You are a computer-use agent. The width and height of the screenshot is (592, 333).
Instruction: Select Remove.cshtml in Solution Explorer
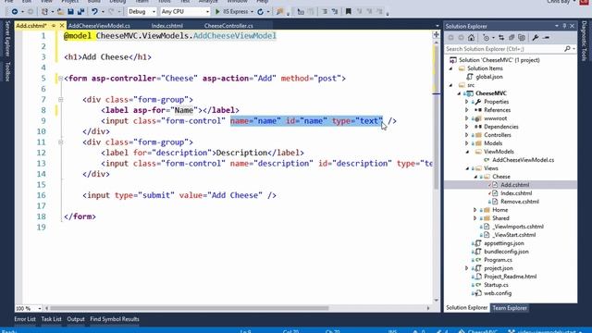520,202
